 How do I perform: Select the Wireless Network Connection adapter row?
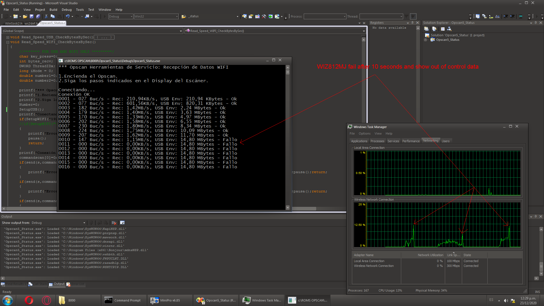[x=437, y=266]
